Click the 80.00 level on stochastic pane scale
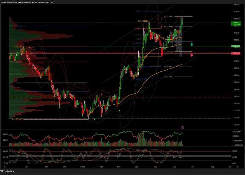Screen dimensions: 245x175 pyautogui.click(x=5, y=151)
